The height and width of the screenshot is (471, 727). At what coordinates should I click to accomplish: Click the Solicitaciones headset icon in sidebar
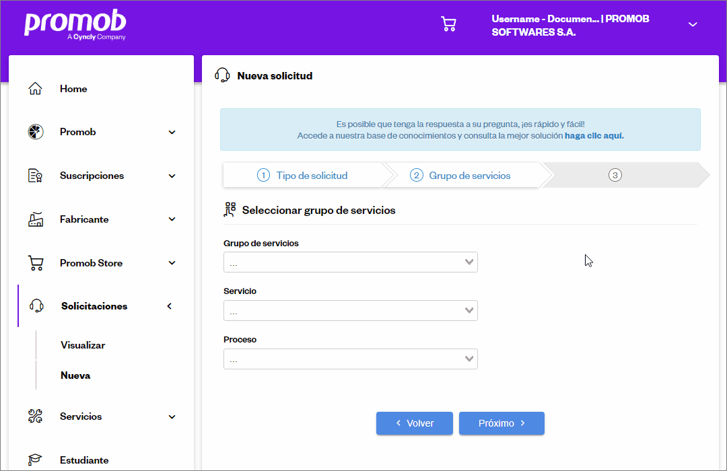(x=36, y=306)
